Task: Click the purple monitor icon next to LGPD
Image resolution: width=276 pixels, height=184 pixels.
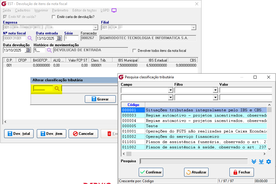Action: point(114,10)
